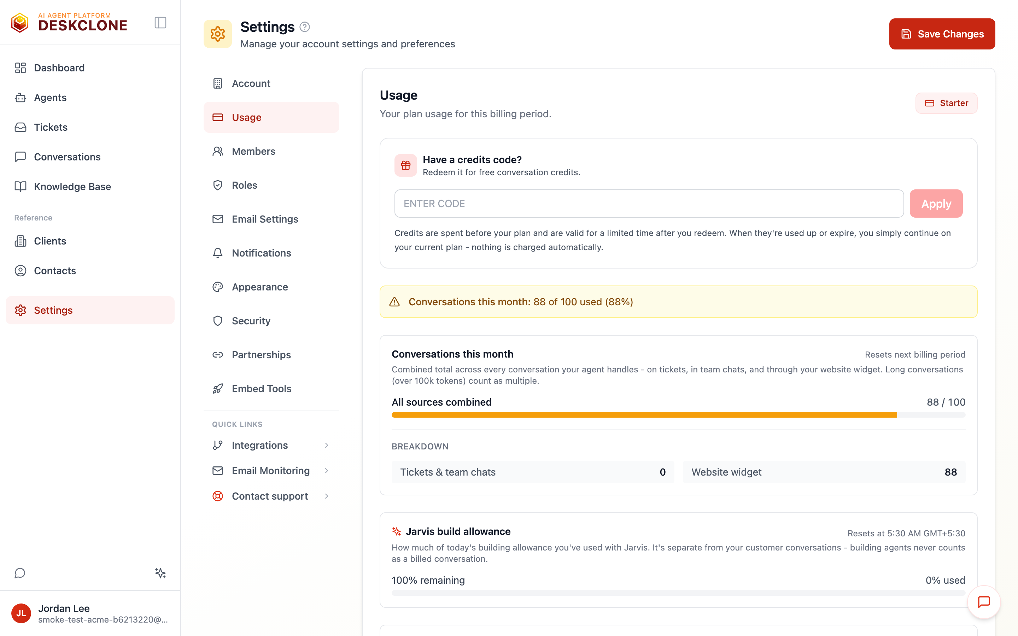Click the Settings gear icon in page header

point(217,34)
